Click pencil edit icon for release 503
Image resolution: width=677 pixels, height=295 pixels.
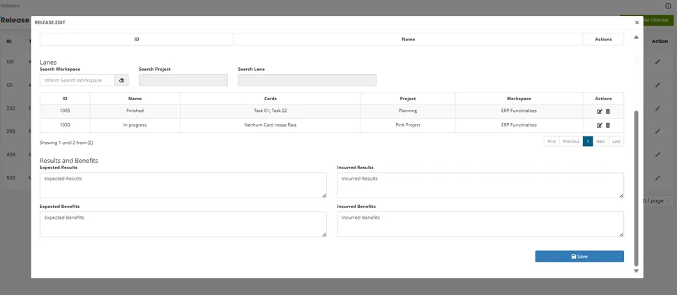tap(657, 177)
